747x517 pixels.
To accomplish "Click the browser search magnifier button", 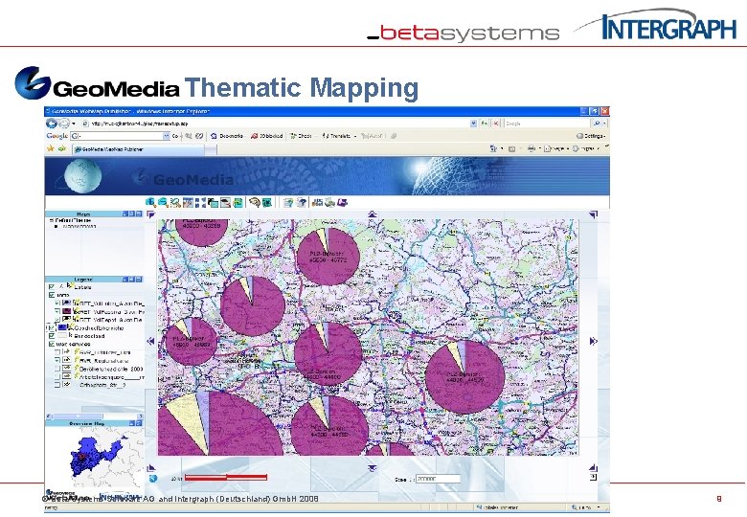I will pos(597,124).
